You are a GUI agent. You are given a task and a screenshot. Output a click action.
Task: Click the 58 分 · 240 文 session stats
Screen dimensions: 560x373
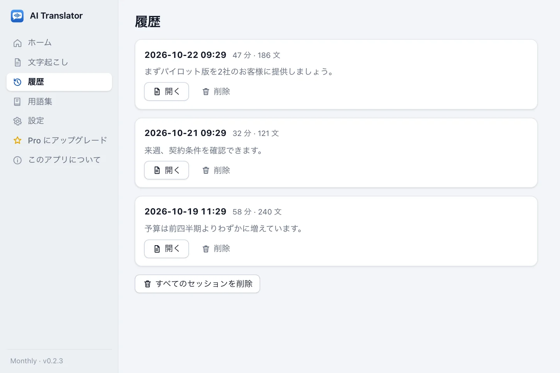coord(257,212)
